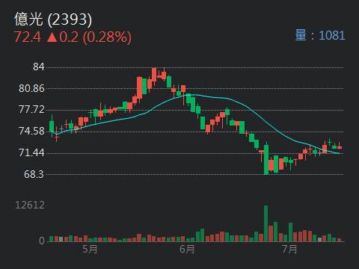359x269 pixels.
Task: Click the 77.72 price axis label
Action: pyautogui.click(x=31, y=110)
